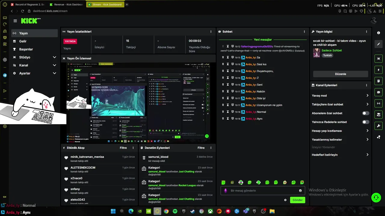
Task: Click username falteringpogromu0bi55h in chat
Action: coord(257,46)
